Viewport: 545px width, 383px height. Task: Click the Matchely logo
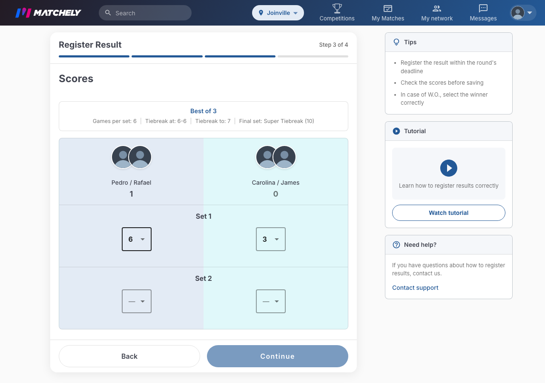point(48,13)
